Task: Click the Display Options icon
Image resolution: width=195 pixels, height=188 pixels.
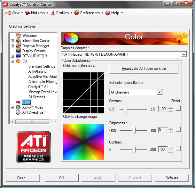Action: pos(18,51)
